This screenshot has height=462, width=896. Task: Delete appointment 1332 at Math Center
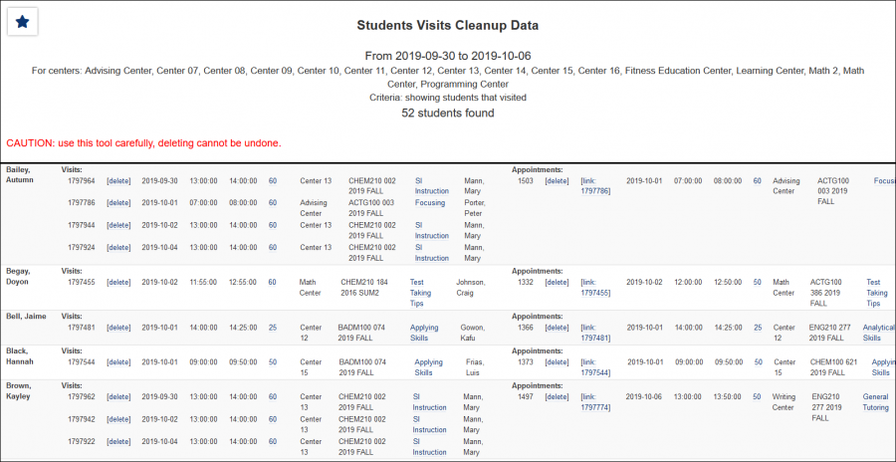557,282
